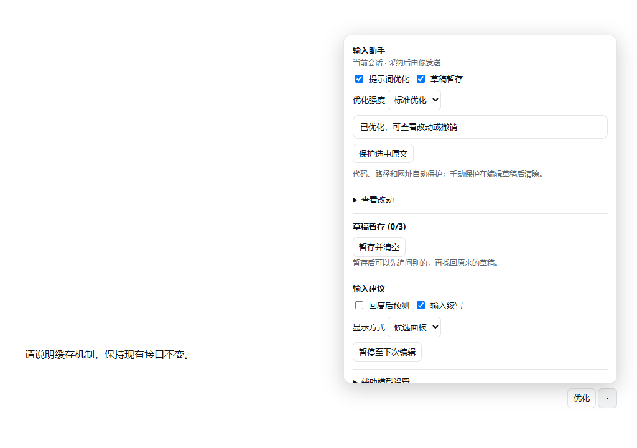Click the 暂存并清空 button
The width and height of the screenshot is (637, 448).
pos(379,247)
